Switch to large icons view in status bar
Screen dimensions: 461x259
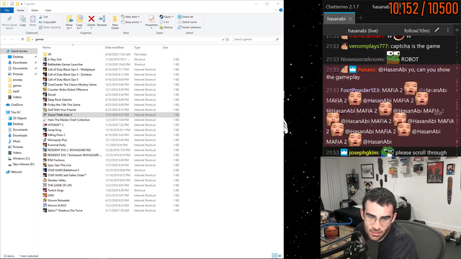280,256
